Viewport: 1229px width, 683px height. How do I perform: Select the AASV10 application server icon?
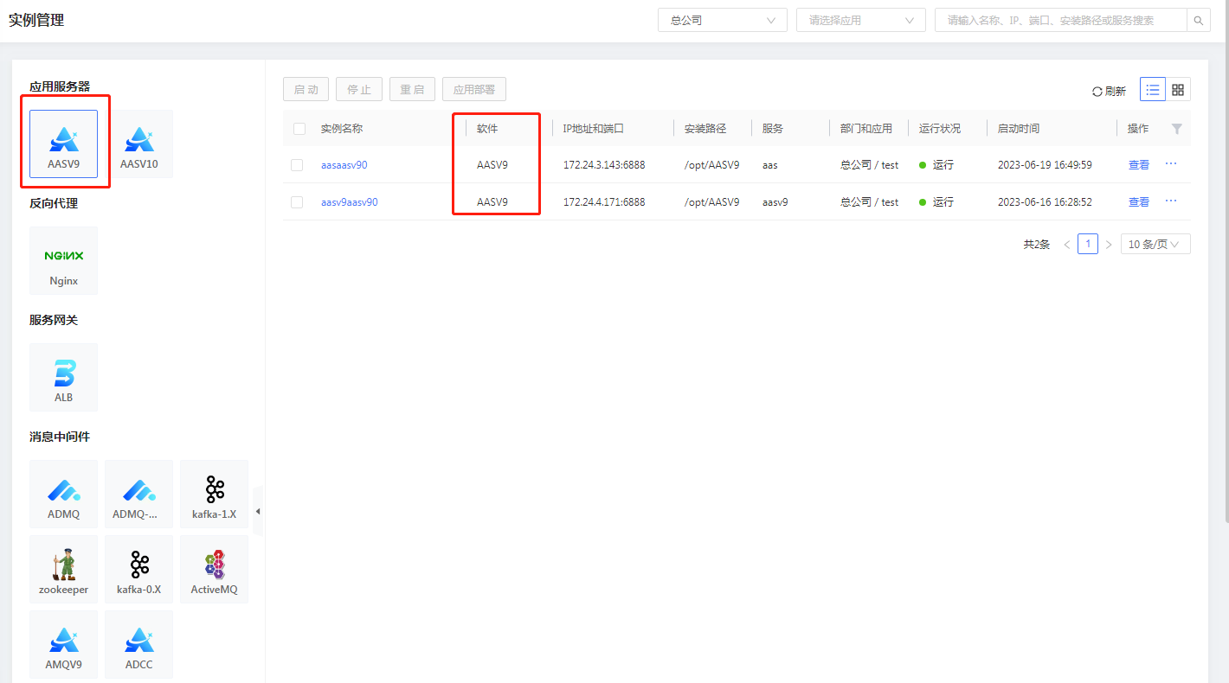click(x=138, y=144)
